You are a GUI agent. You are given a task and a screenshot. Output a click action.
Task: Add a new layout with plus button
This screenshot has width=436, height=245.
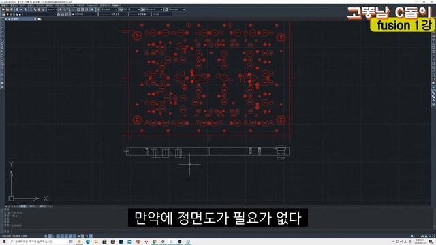point(50,206)
